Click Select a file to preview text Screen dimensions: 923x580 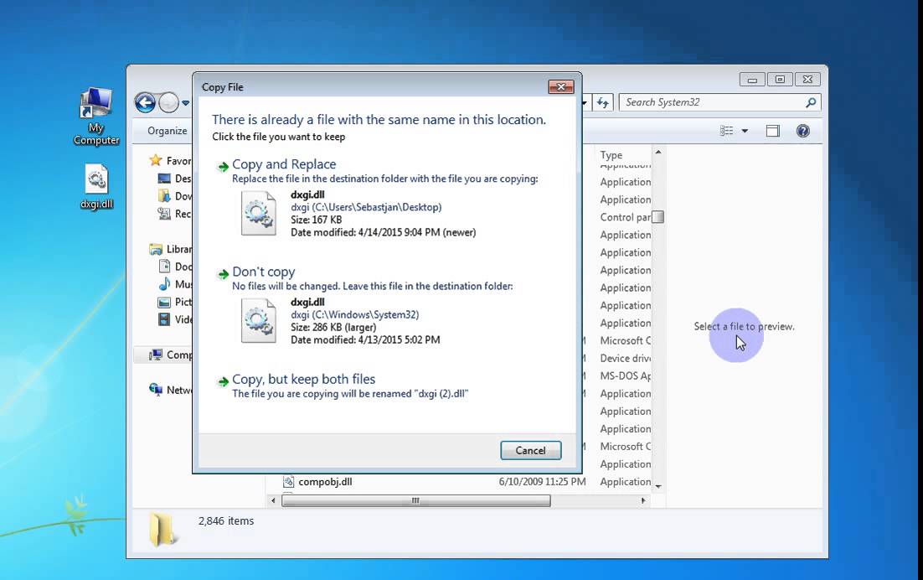pos(744,326)
